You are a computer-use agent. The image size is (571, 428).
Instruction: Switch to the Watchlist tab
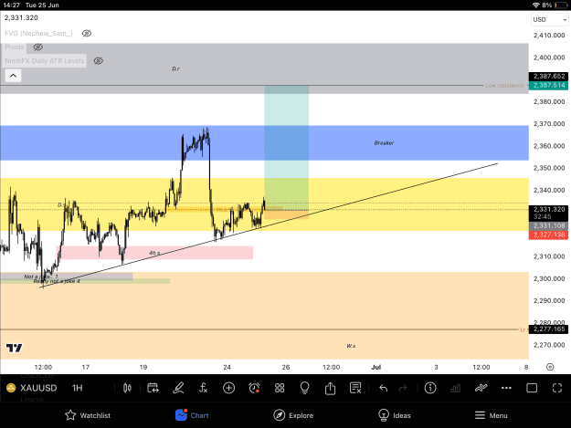click(88, 415)
